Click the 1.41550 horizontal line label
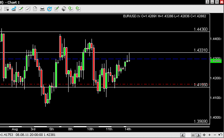The width and height of the screenshot is (224, 138). pos(201,85)
